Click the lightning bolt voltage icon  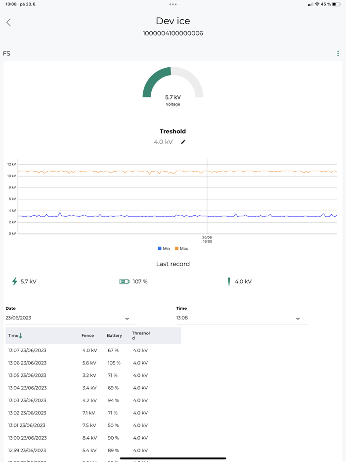click(14, 281)
